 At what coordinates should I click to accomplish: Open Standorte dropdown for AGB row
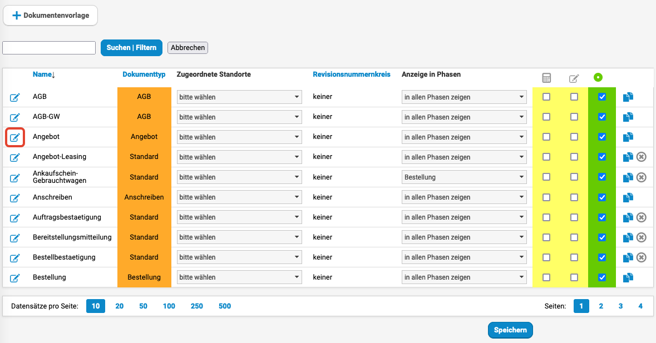pyautogui.click(x=239, y=97)
